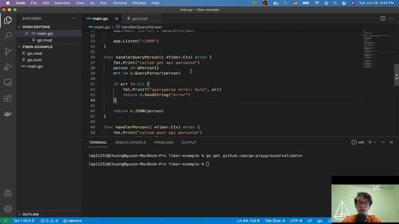Open the Apple menu
Screen dimensions: 399x224
click(7, 3)
